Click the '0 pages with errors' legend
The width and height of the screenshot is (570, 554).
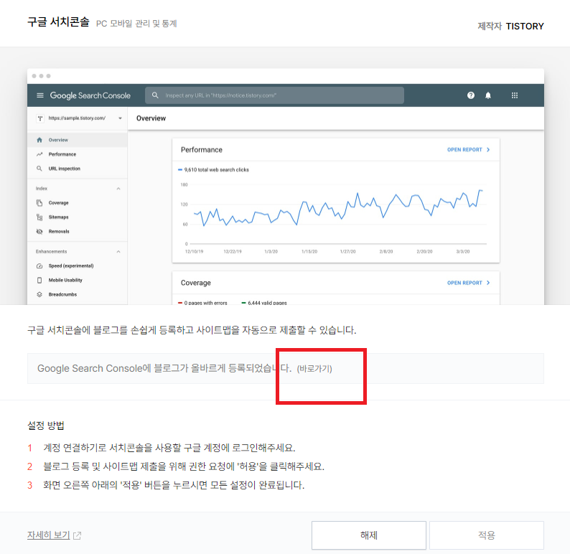coord(202,303)
